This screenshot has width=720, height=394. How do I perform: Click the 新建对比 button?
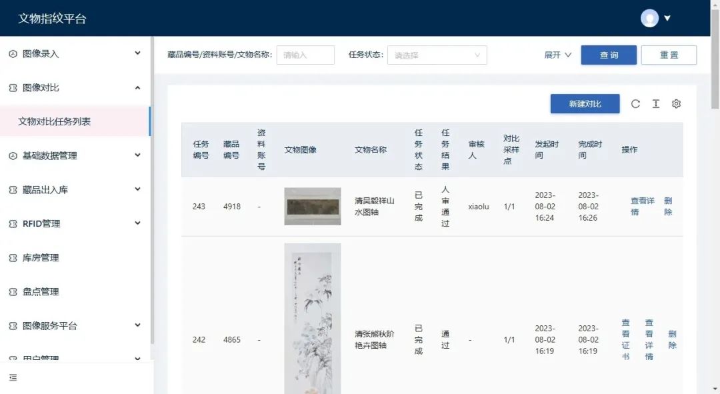[585, 104]
